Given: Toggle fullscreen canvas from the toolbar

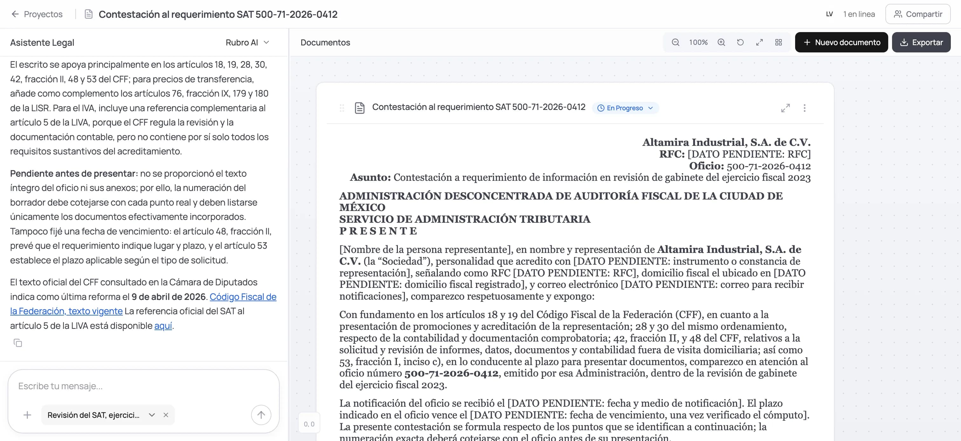Looking at the screenshot, I should (759, 43).
